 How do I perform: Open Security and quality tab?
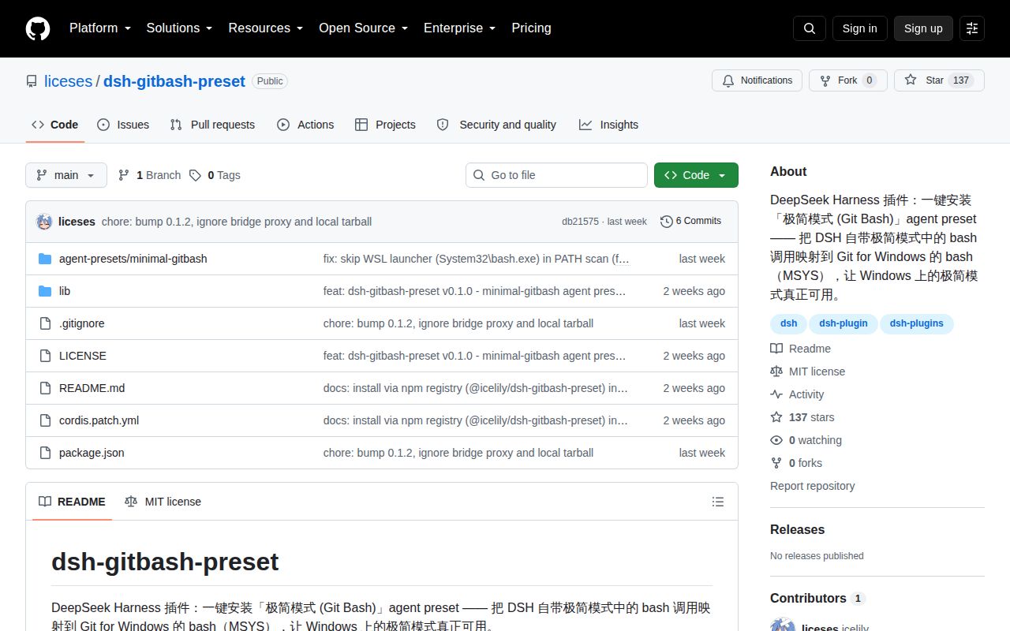coord(496,125)
